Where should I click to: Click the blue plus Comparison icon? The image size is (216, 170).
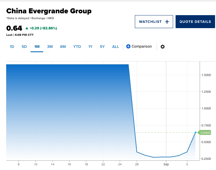point(128,46)
